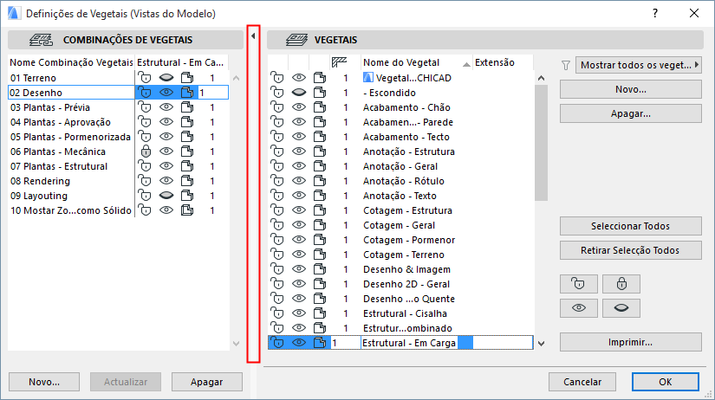
Task: Click lock icon of Cotagem - Geral row
Action: click(x=278, y=225)
